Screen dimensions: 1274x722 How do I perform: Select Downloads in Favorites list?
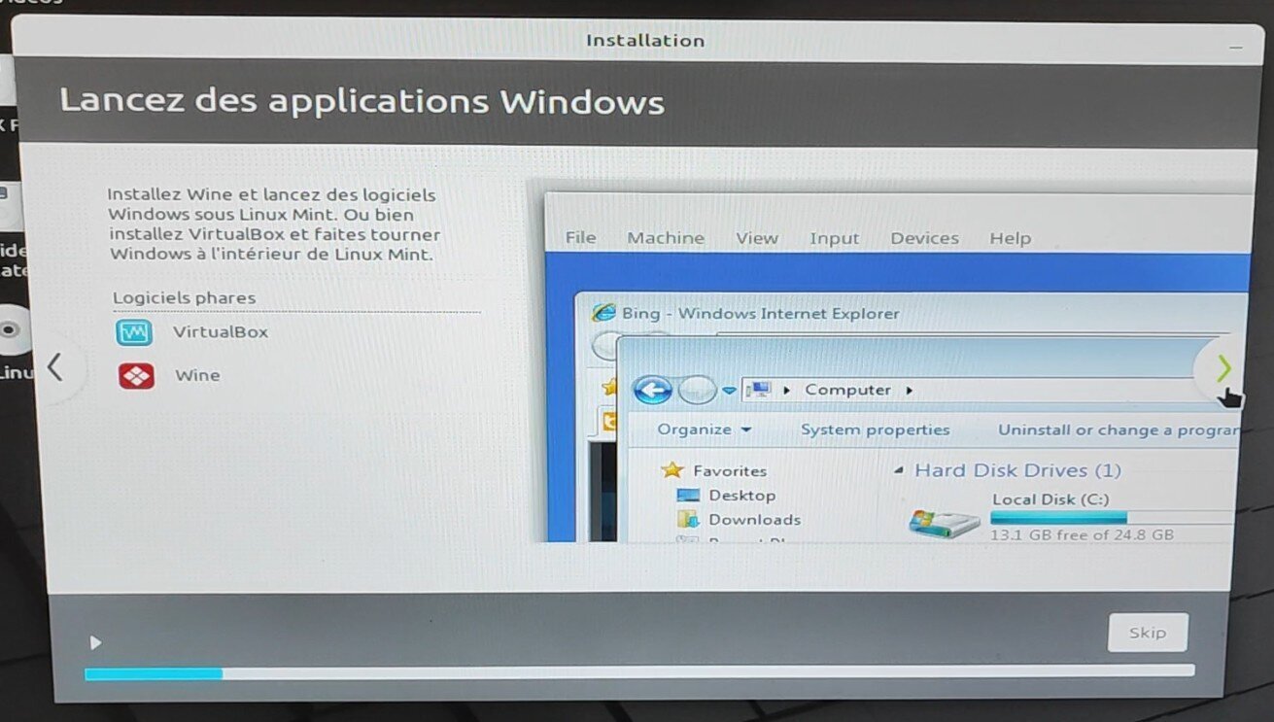[754, 520]
